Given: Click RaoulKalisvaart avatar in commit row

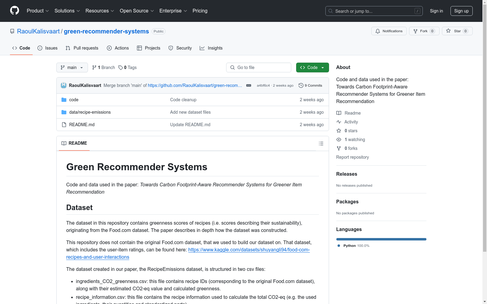Looking at the screenshot, I should [64, 85].
